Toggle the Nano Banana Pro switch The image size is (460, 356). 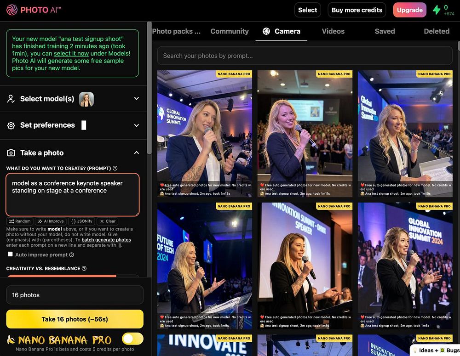tap(132, 339)
